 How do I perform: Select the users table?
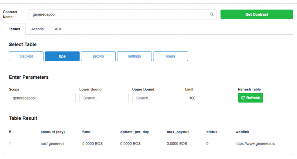(x=171, y=56)
